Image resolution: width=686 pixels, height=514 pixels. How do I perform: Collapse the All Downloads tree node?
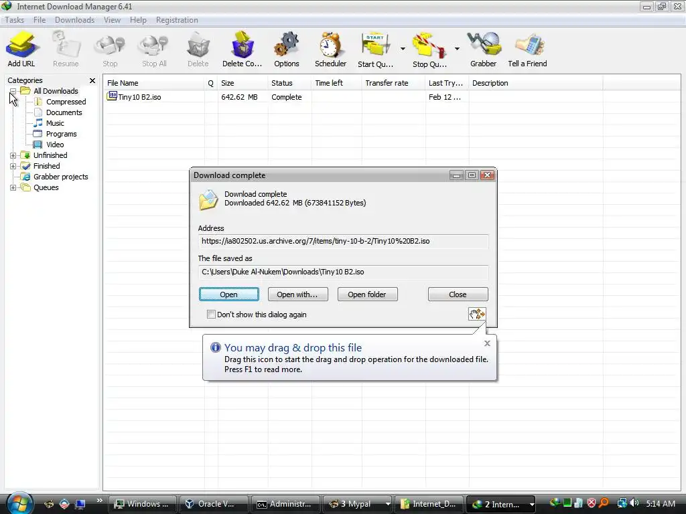click(x=13, y=91)
